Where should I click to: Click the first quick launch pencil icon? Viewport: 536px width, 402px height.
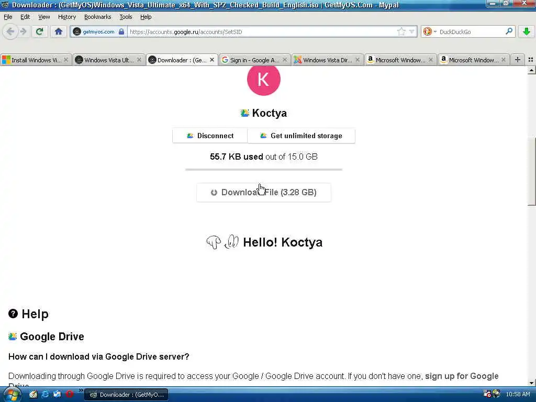coord(33,395)
